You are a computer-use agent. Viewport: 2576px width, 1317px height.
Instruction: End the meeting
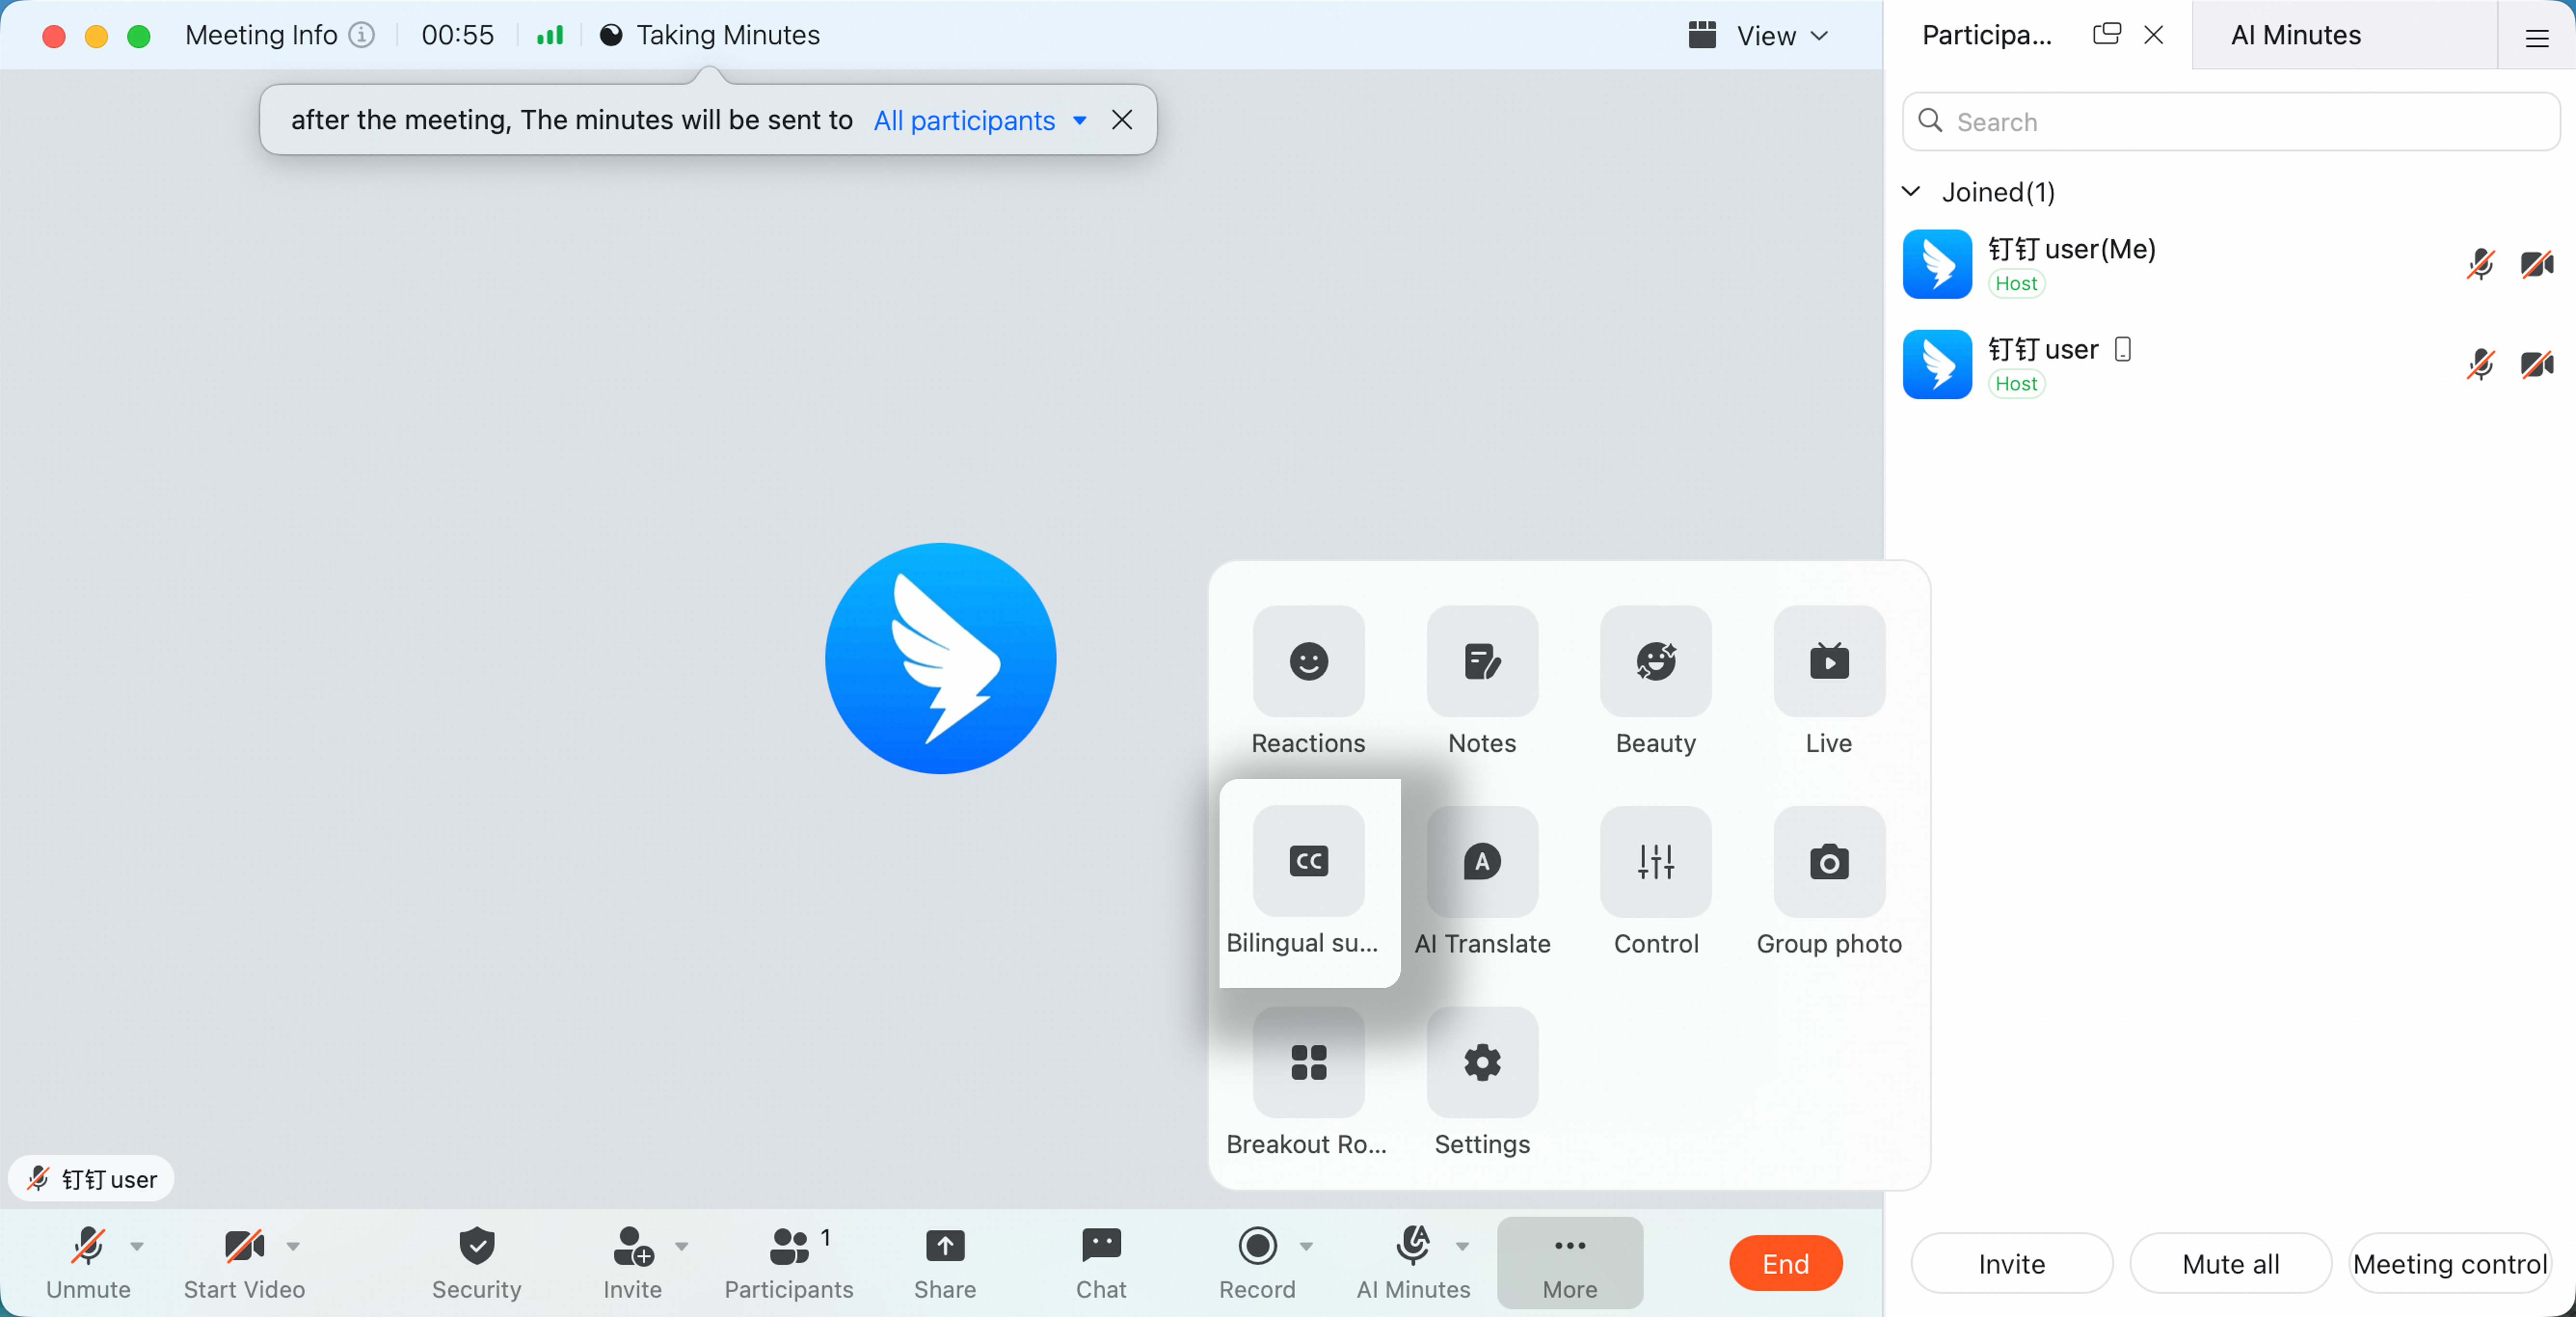click(1785, 1264)
